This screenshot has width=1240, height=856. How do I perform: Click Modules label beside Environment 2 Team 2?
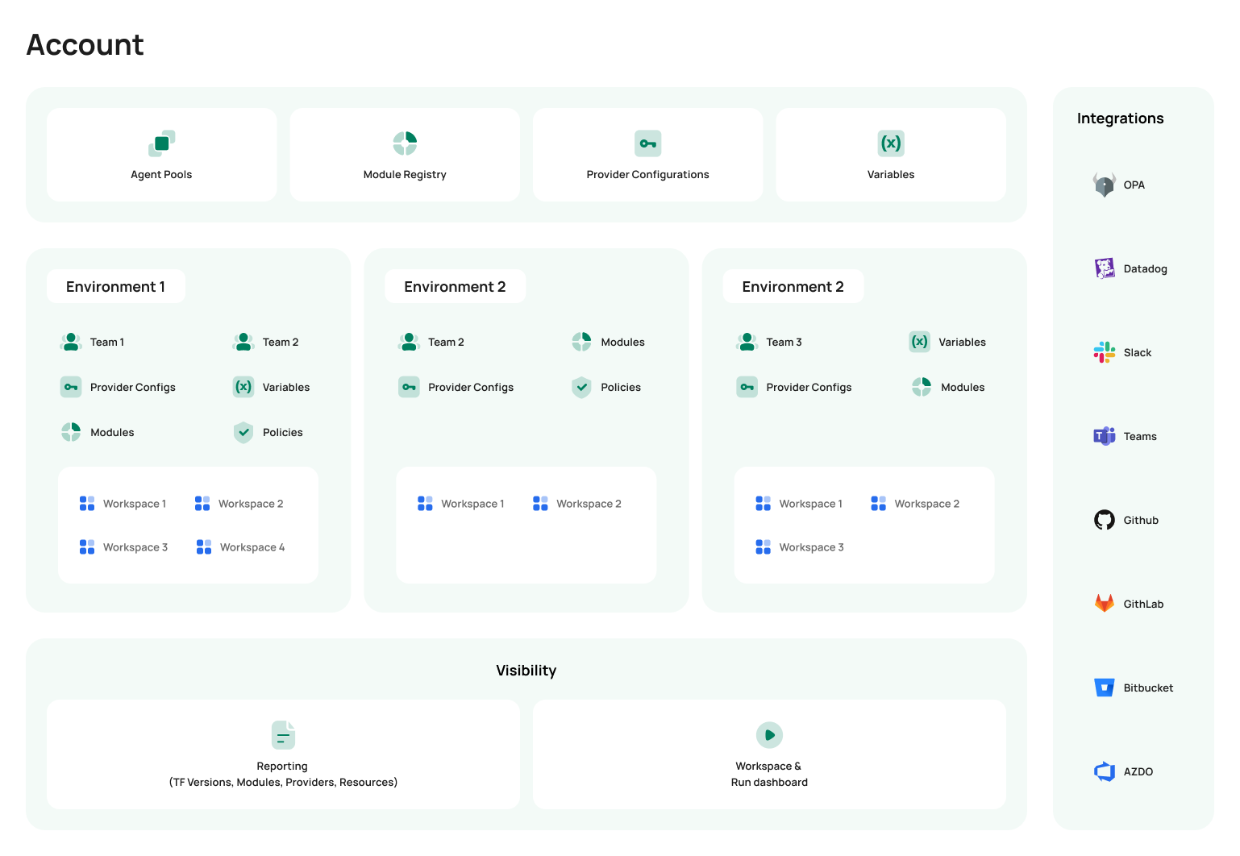[622, 342]
